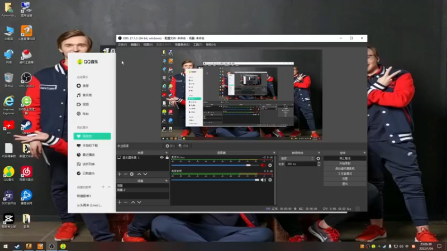447x251 pixels.
Task: Add a new scene with the plus icon
Action: (120, 202)
